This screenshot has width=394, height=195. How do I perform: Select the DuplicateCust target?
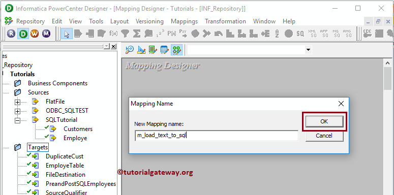pos(65,156)
